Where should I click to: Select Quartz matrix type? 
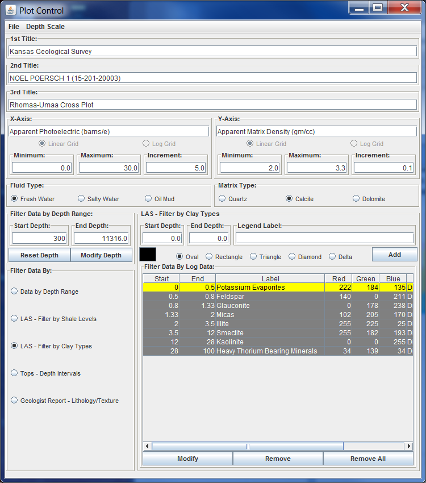tap(233, 199)
